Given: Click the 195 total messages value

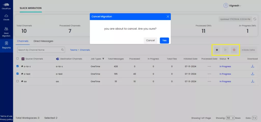Looking at the screenshot, I should pyautogui.click(x=116, y=74).
